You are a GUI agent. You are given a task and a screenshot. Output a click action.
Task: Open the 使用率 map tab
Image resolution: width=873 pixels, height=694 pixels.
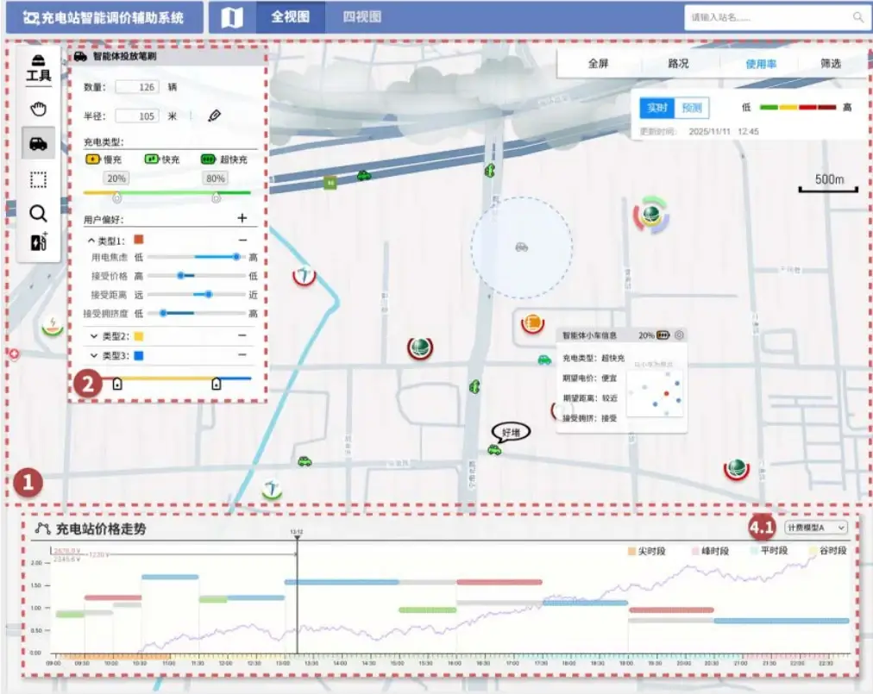point(761,64)
